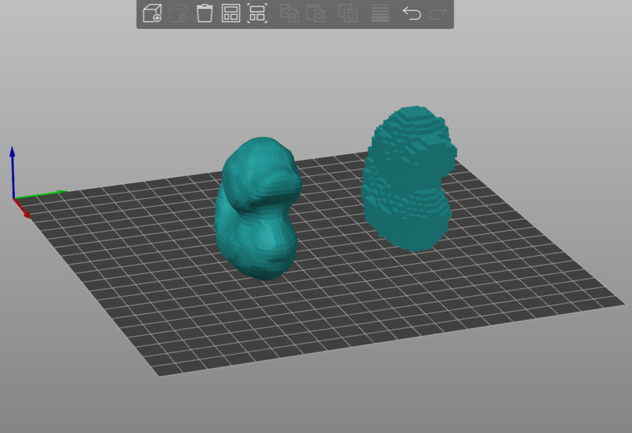Click the dashed-box Delete selected icon
This screenshot has height=433, width=632.
[178, 13]
